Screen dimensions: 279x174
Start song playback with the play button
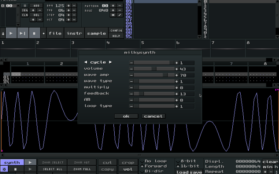point(11,33)
